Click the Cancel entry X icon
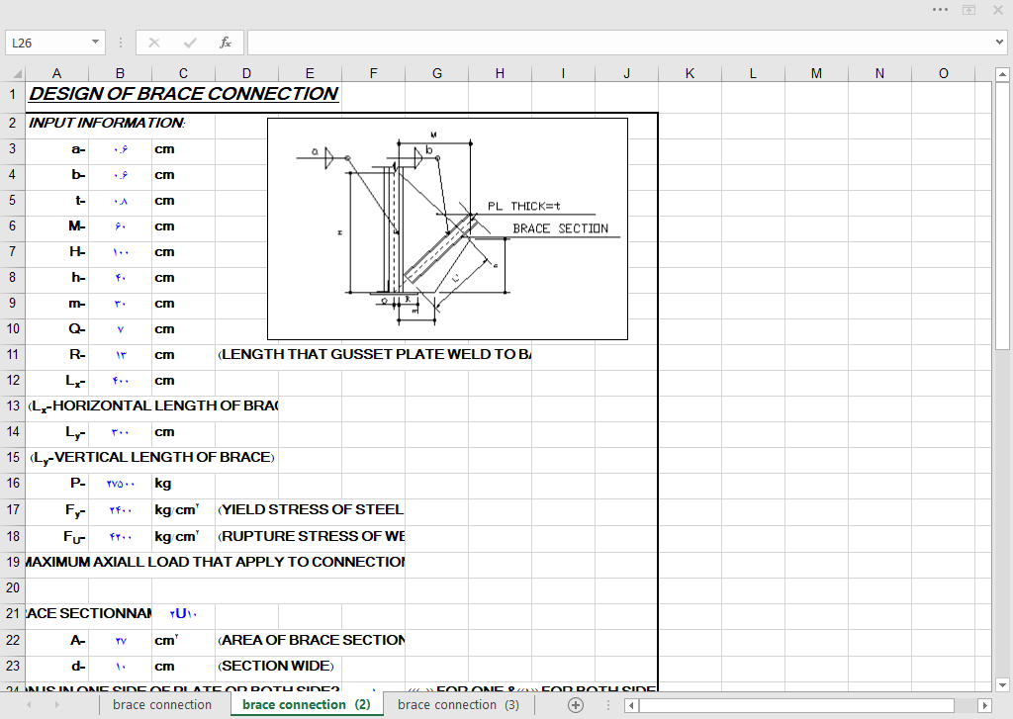Viewport: 1013px width, 719px height. (153, 43)
